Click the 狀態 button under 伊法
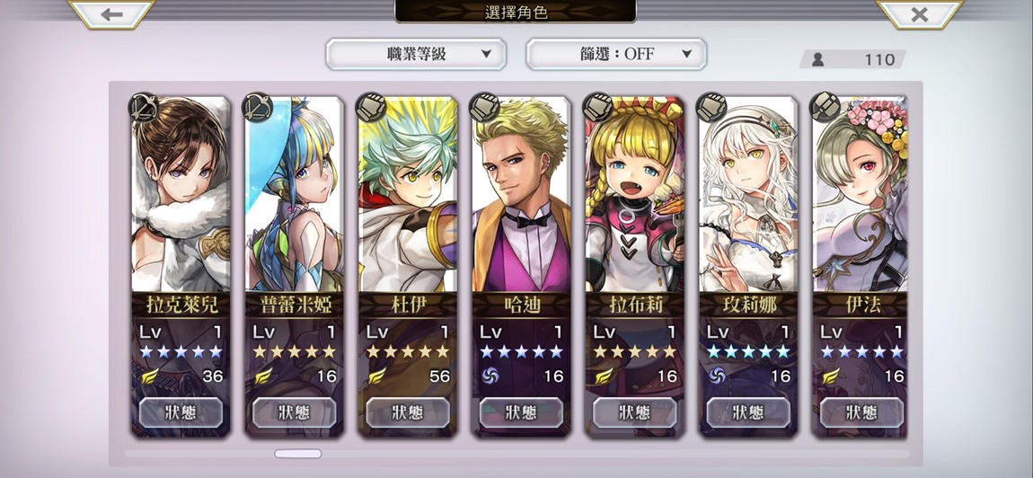Screen dimensions: 1033x478 coord(861,412)
